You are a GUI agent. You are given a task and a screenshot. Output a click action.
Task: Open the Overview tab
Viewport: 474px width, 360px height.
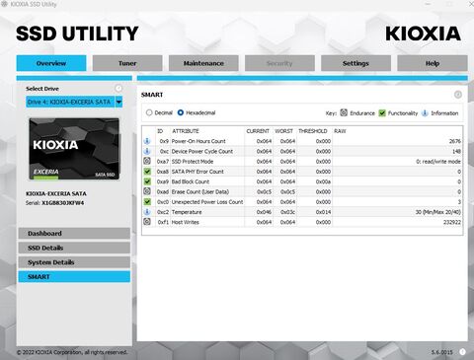tap(51, 63)
